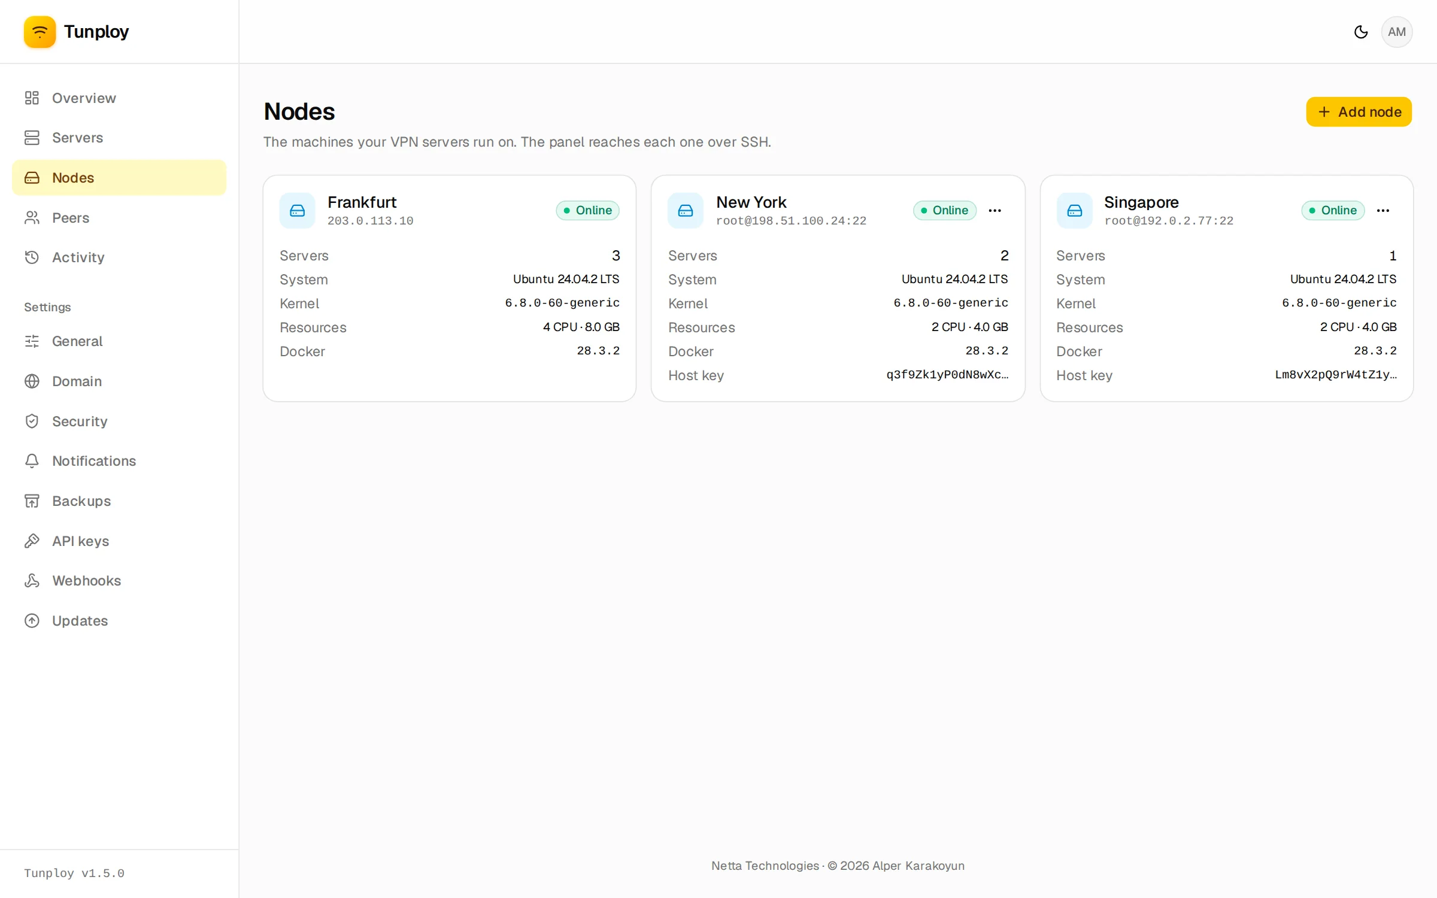
Task: Click the Add node button
Action: [x=1359, y=112]
